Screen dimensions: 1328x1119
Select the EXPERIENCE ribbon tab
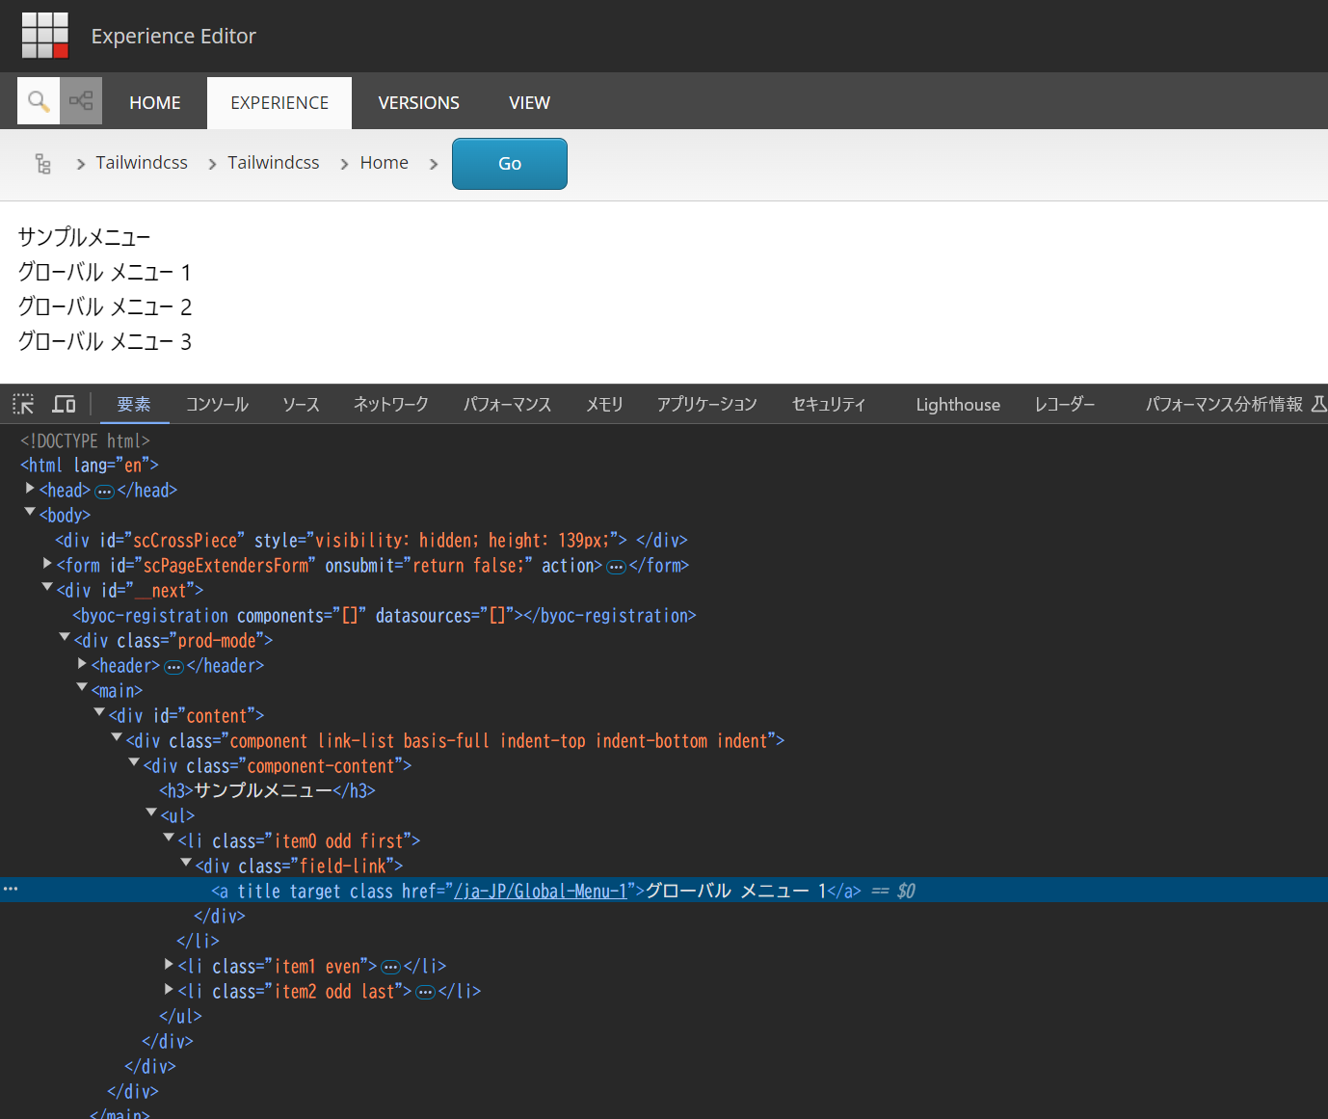279,102
